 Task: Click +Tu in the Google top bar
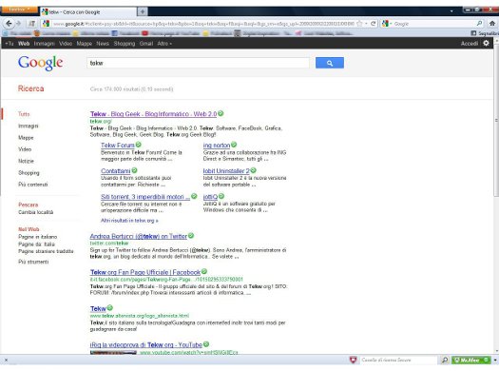(x=10, y=44)
